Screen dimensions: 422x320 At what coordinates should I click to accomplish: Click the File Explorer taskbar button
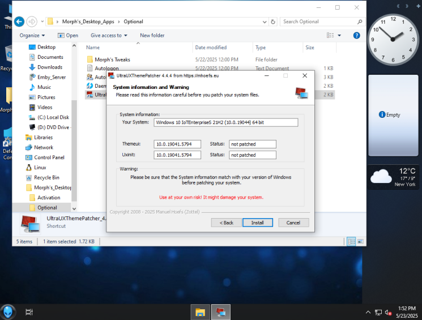pyautogui.click(x=200, y=312)
